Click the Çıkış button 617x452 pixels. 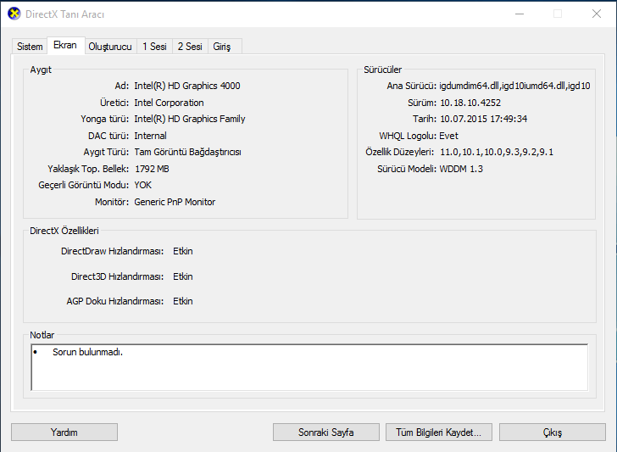tap(553, 432)
